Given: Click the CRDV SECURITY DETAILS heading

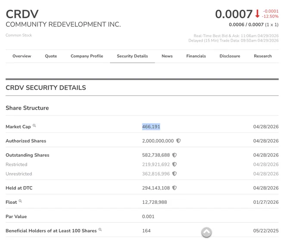Looking at the screenshot, I should click(46, 88).
